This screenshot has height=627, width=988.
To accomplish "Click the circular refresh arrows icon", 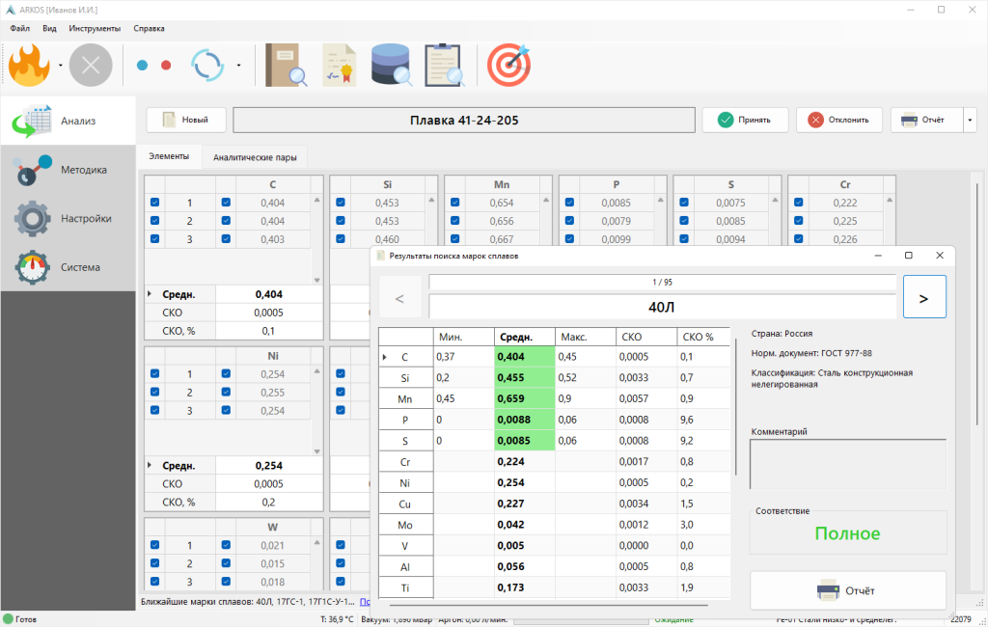I will [207, 66].
